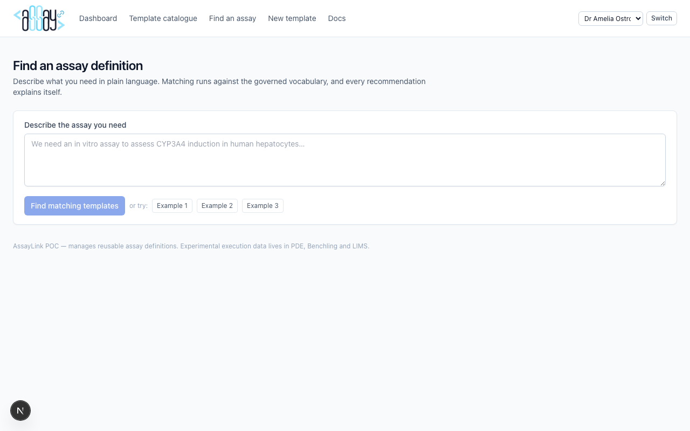Open the Docs link

[337, 18]
